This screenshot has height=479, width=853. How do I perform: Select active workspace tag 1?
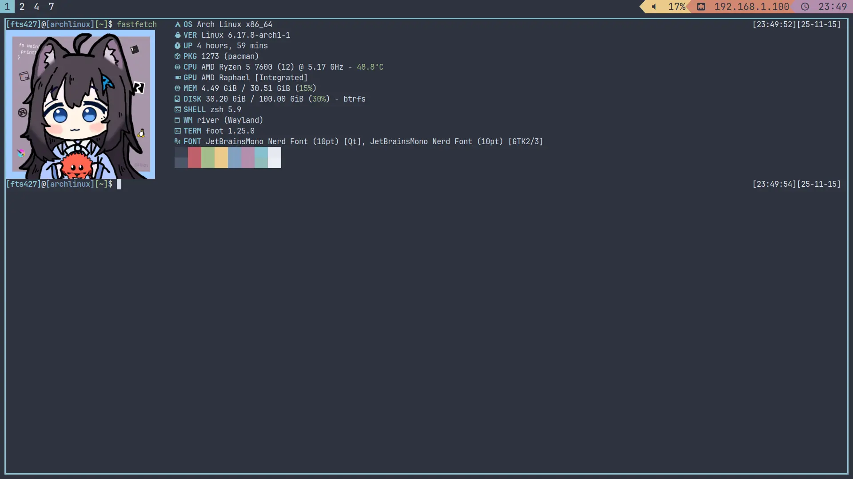[x=7, y=7]
